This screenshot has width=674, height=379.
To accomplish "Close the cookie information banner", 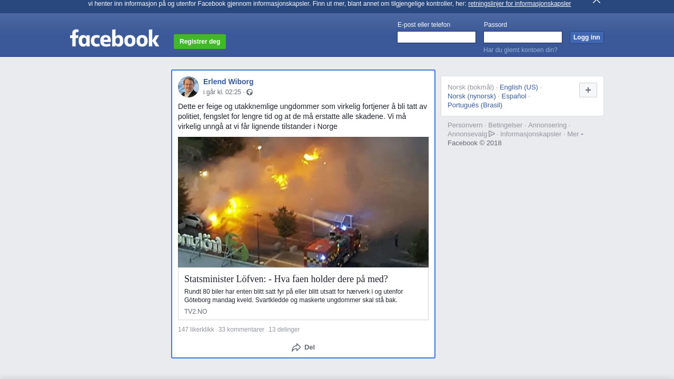I will pos(597,2).
